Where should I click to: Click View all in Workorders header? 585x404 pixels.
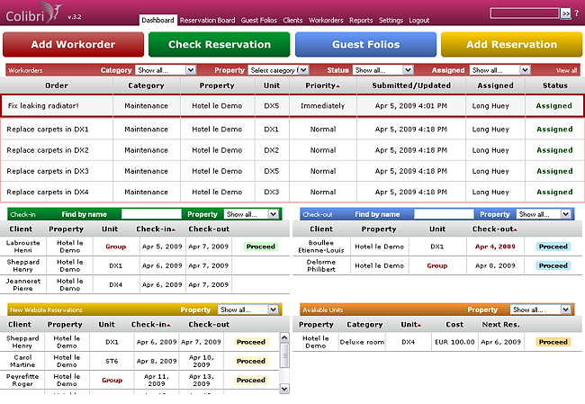(x=566, y=70)
